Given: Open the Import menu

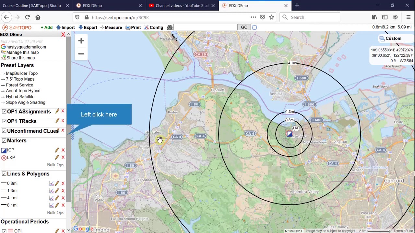Looking at the screenshot, I should coord(65,28).
